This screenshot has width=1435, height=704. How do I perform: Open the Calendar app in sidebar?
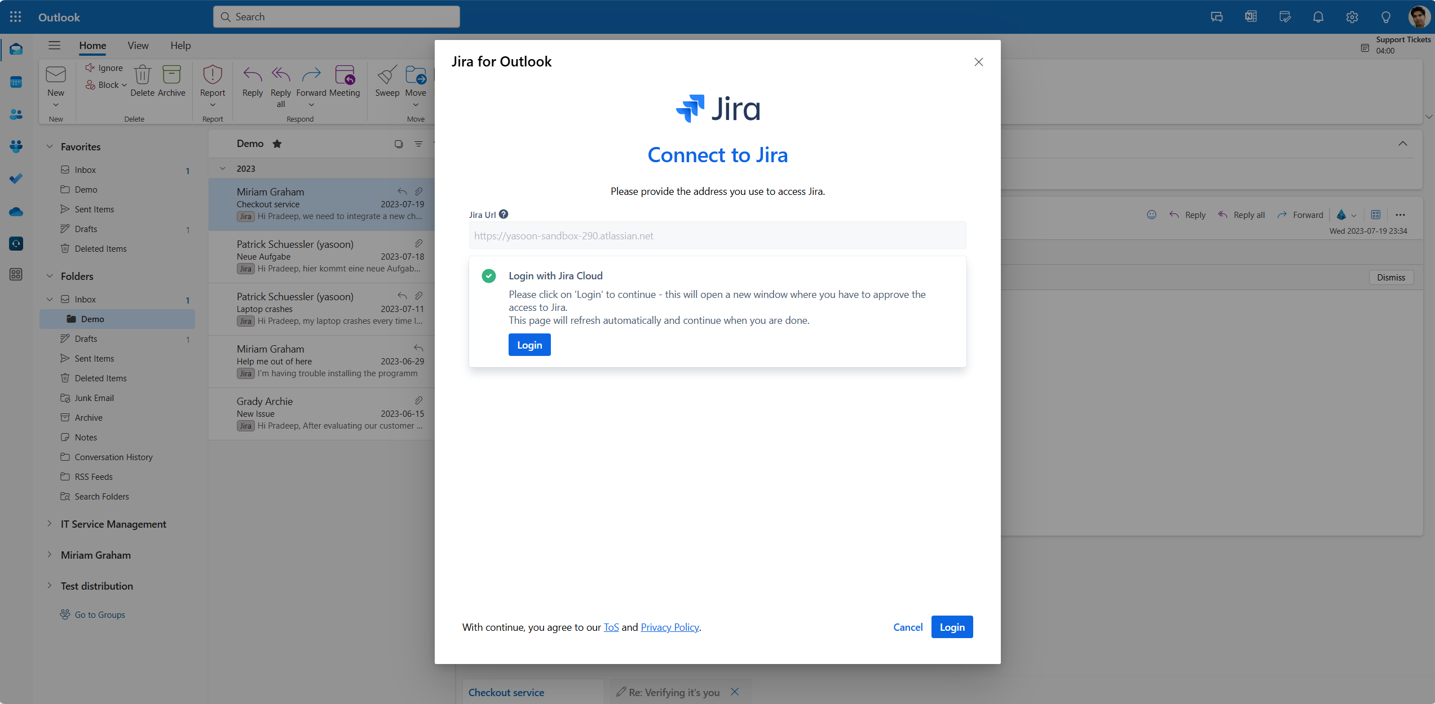[x=16, y=82]
